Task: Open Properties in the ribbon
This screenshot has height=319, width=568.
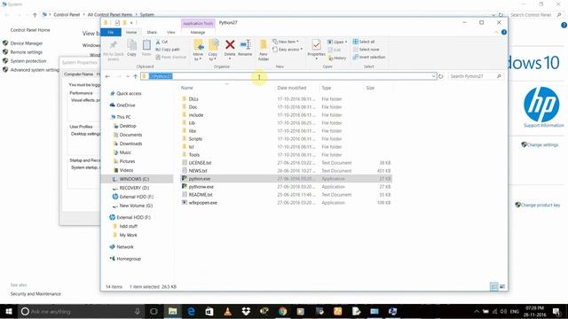Action: tap(316, 49)
